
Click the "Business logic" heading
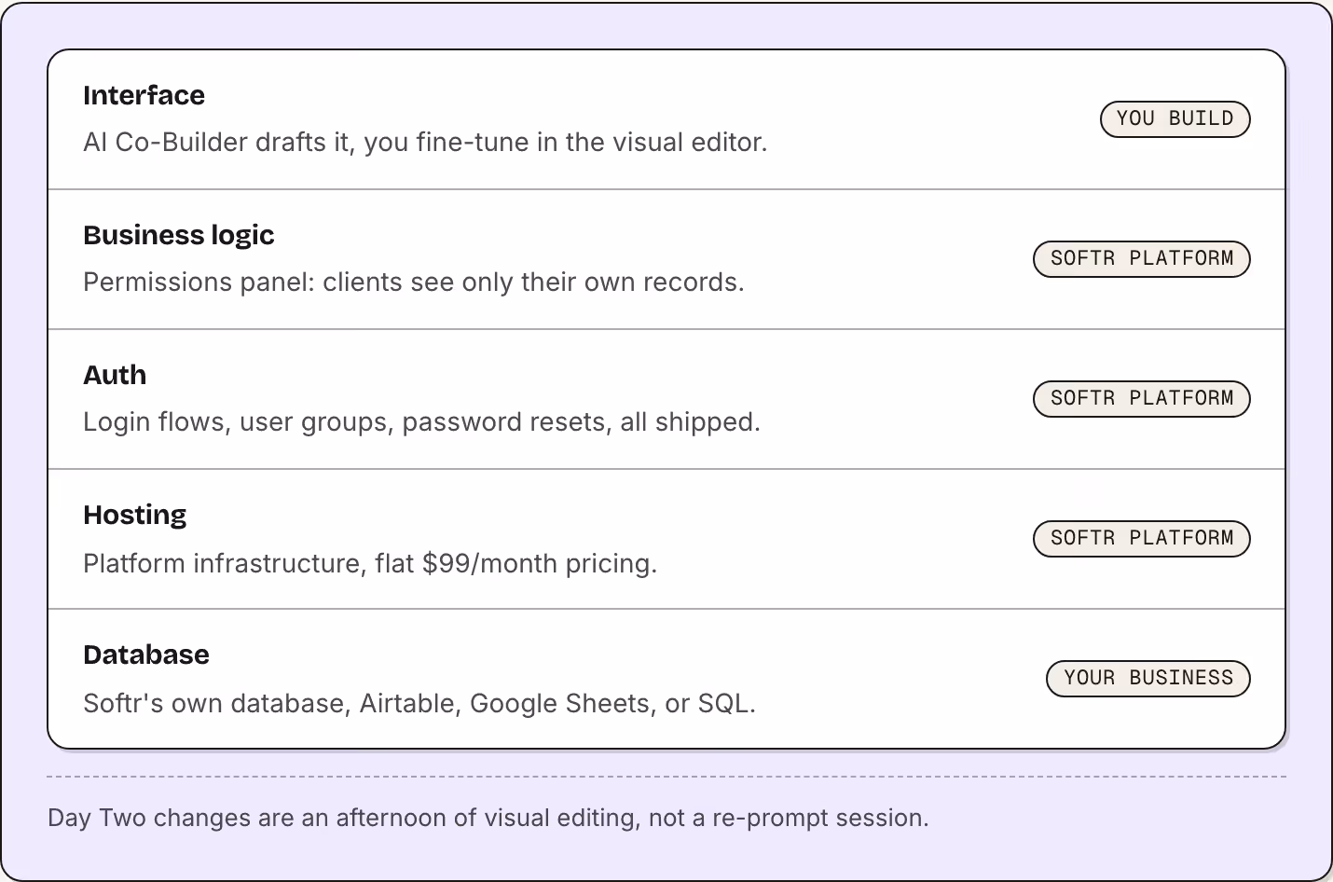[179, 235]
